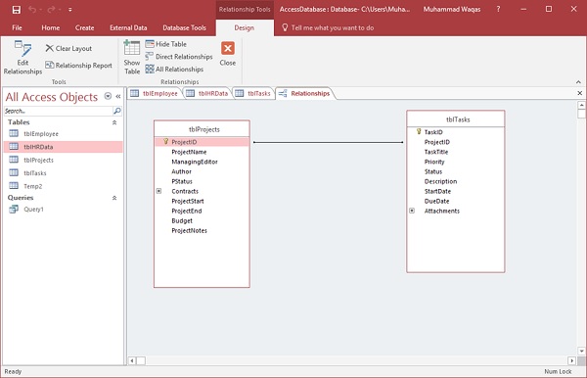This screenshot has height=378, width=587.
Task: Select Query1 in the navigation pane
Action: click(63, 210)
